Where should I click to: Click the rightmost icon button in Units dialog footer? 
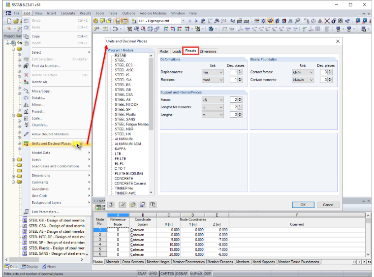tap(153, 205)
